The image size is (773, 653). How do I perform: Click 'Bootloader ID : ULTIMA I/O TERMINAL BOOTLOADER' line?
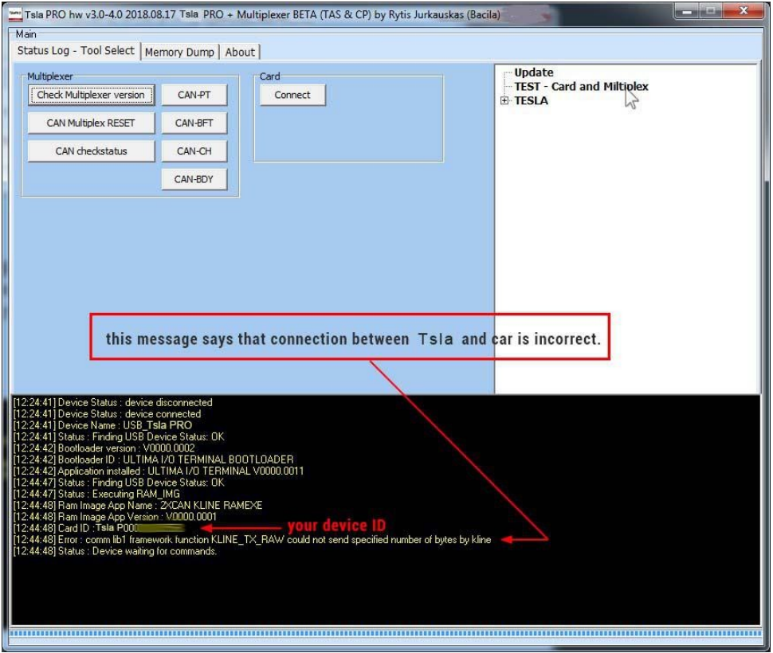pos(153,459)
